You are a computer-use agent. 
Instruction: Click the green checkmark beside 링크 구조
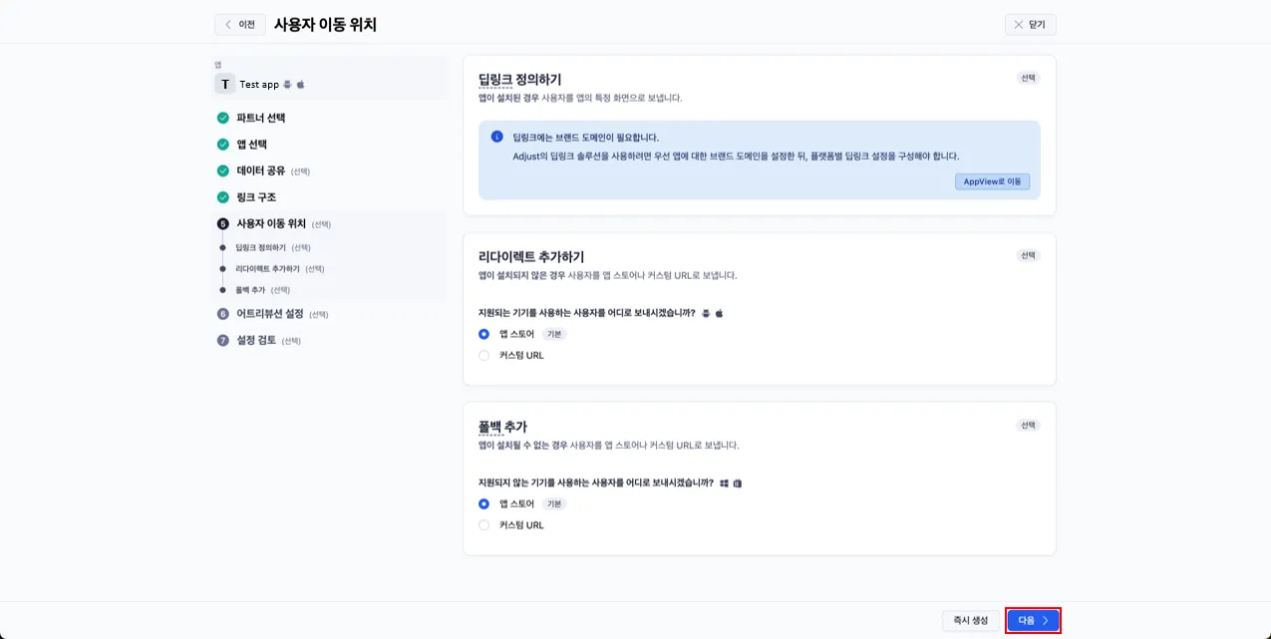pyautogui.click(x=223, y=197)
